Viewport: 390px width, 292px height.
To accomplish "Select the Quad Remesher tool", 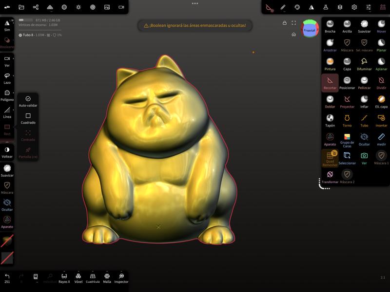I will tap(330, 159).
